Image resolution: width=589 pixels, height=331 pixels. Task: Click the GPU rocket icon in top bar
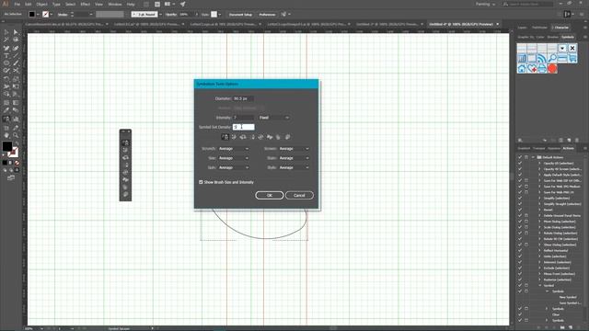182,4
